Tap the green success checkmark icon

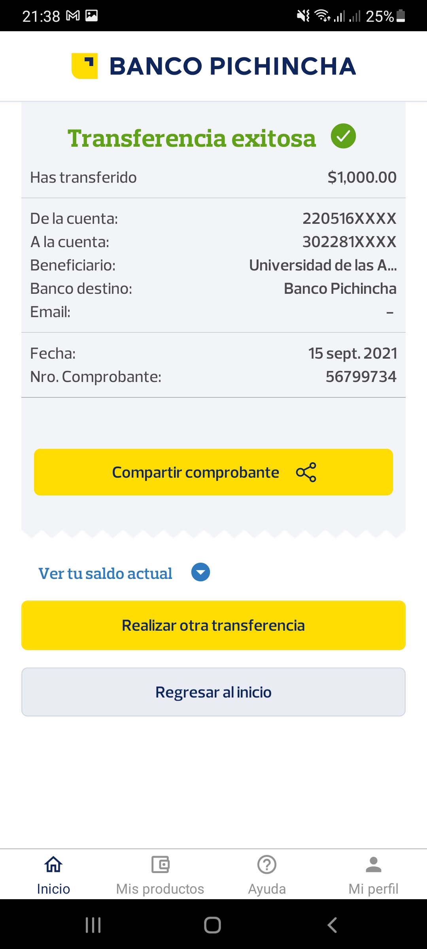(x=343, y=136)
